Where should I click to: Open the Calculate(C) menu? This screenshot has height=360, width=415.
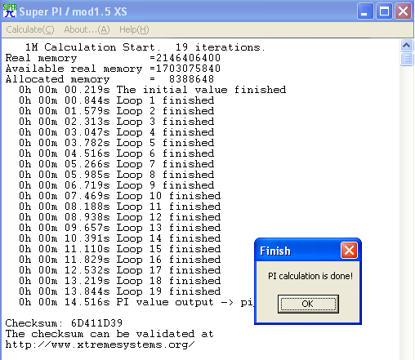[x=30, y=29]
